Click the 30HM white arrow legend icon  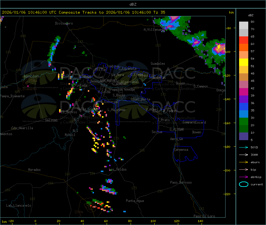click(244, 155)
